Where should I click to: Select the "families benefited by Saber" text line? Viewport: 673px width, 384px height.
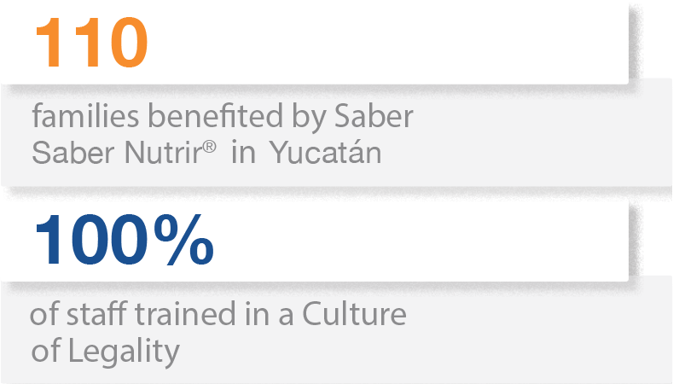click(x=222, y=117)
